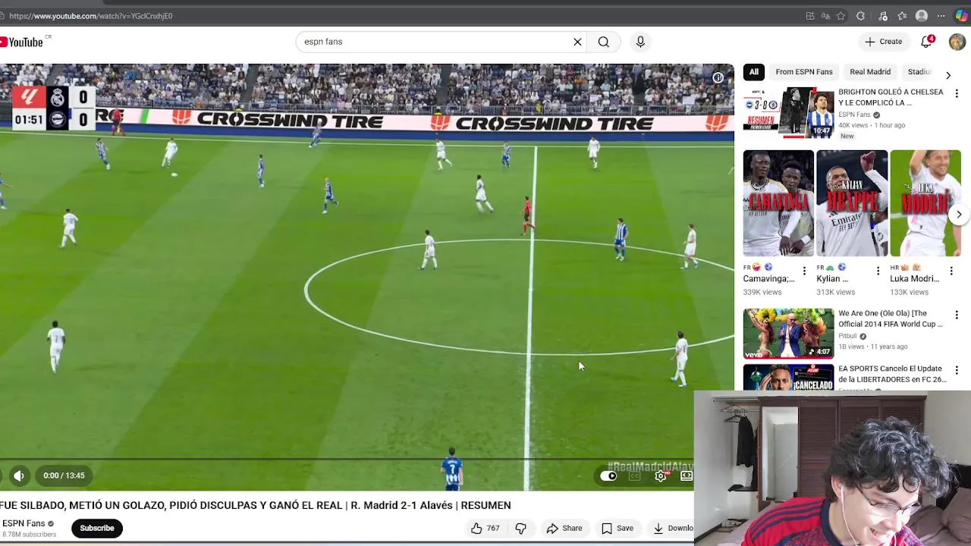Switch the player to theater mode
The height and width of the screenshot is (546, 971).
tap(687, 475)
